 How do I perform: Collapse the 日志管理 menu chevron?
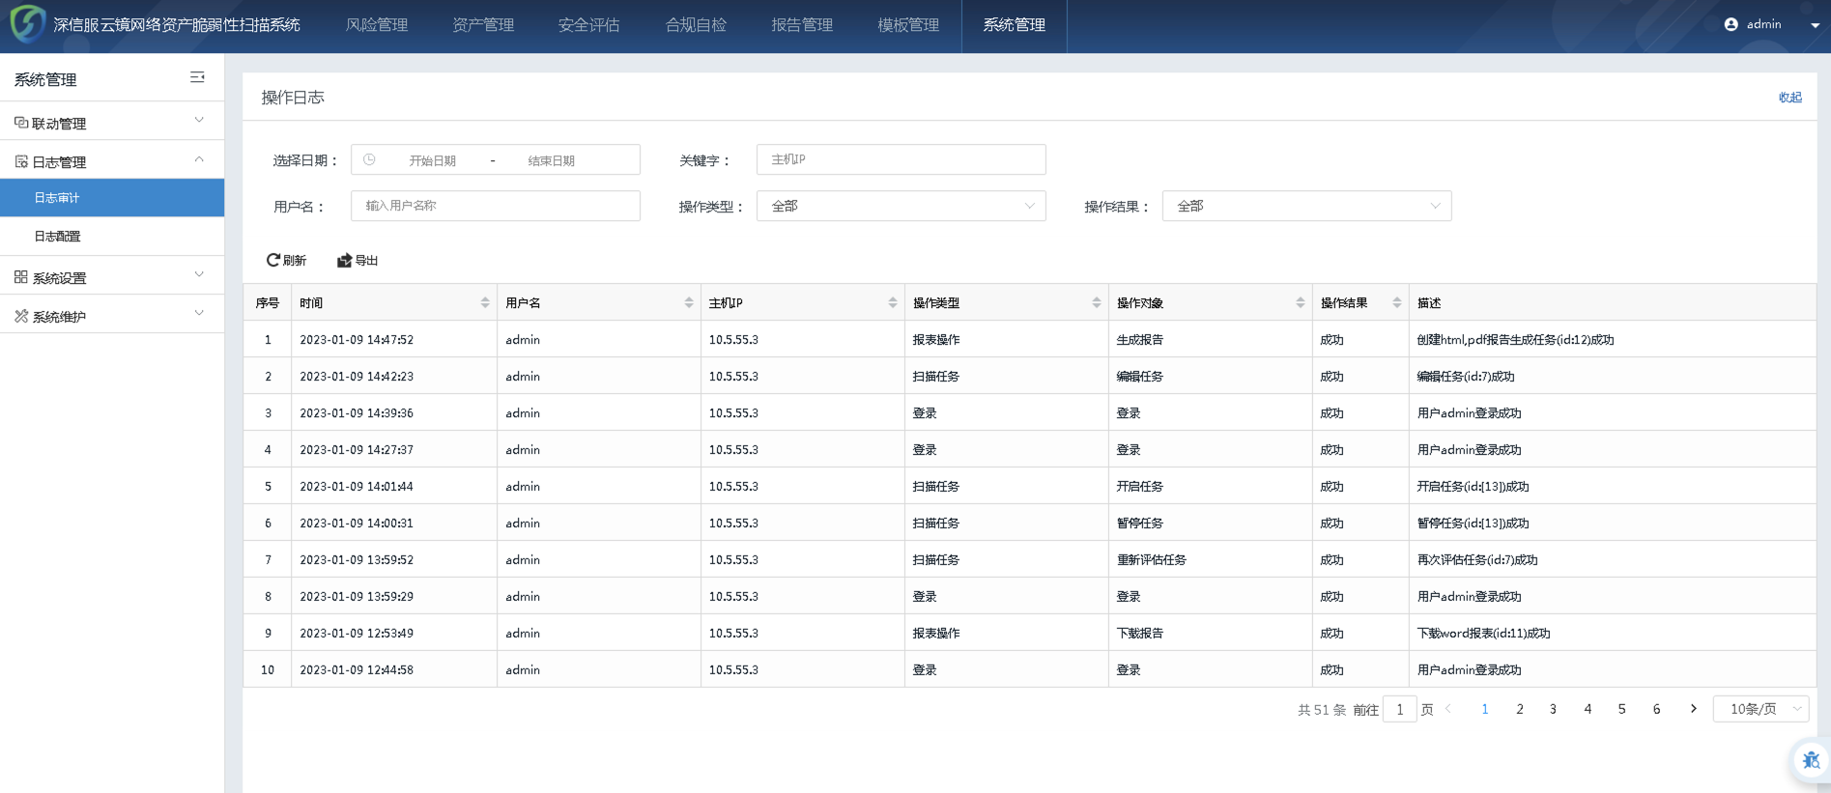click(199, 158)
